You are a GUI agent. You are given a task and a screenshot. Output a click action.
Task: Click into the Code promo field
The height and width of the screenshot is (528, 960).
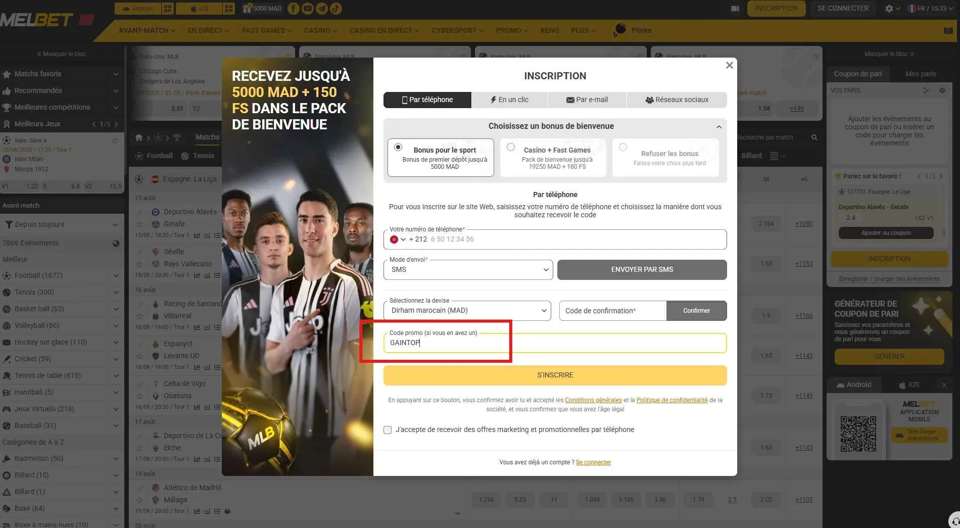coord(555,343)
